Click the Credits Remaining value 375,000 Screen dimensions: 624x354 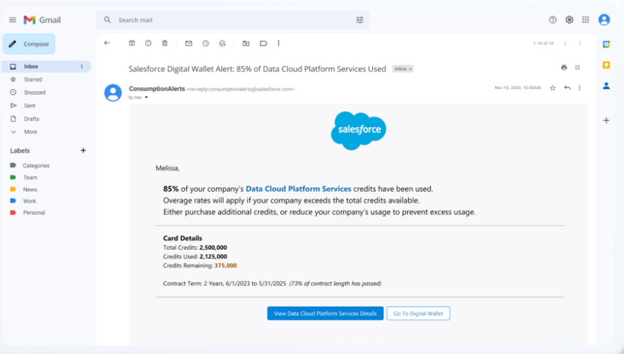point(226,266)
